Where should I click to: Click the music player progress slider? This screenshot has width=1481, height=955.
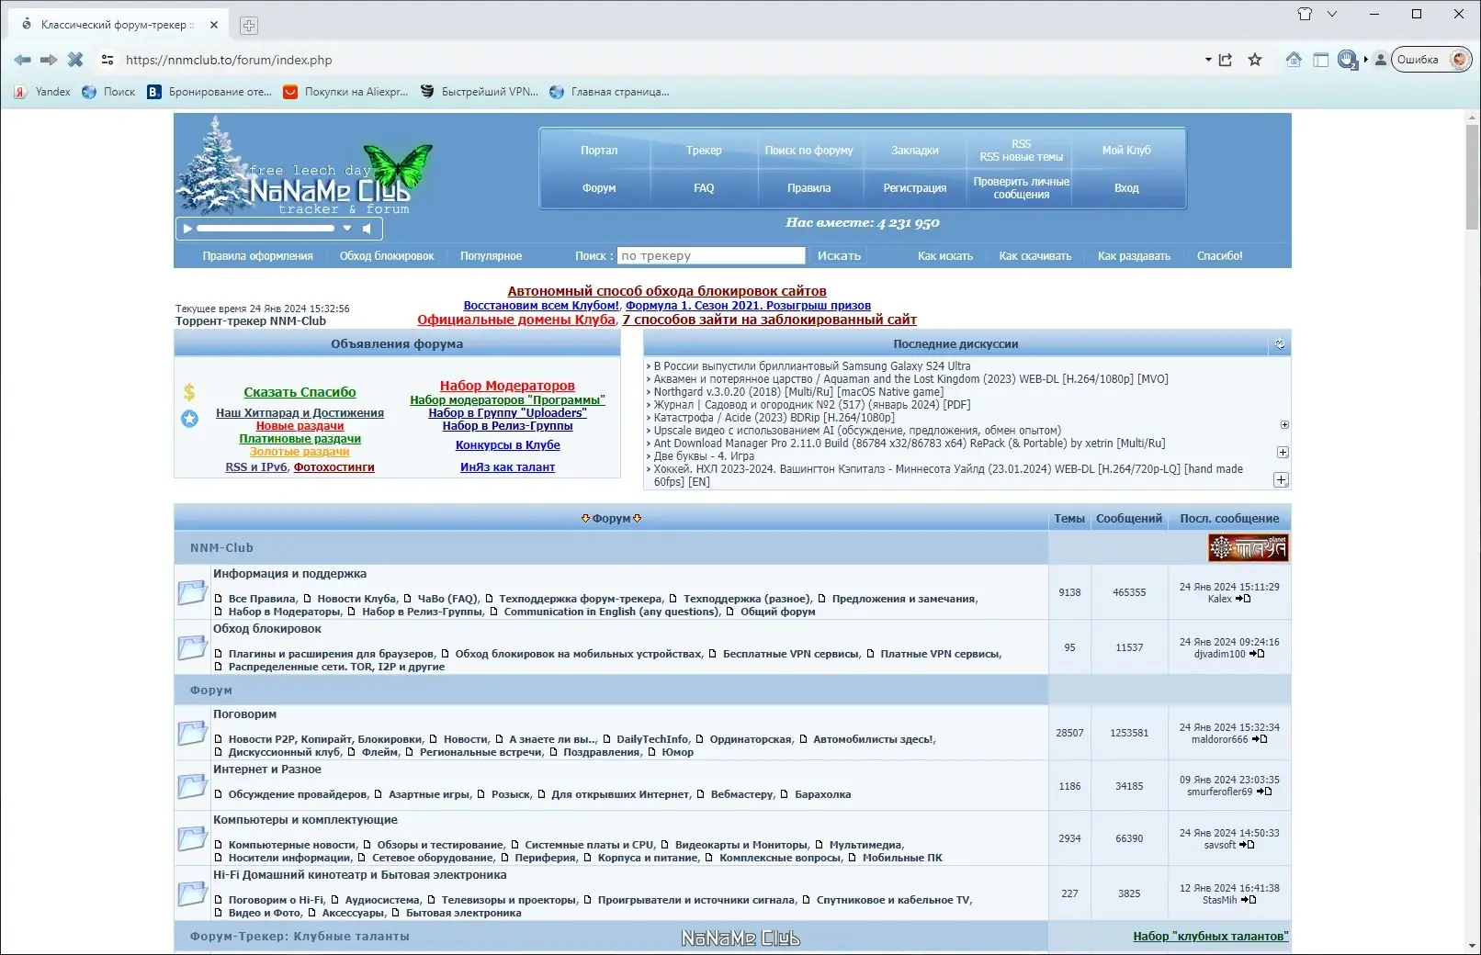point(266,228)
